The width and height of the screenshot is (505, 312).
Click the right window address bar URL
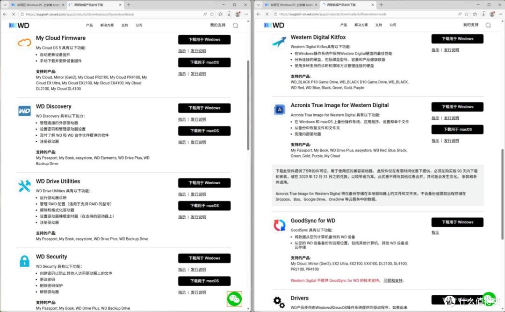point(333,14)
